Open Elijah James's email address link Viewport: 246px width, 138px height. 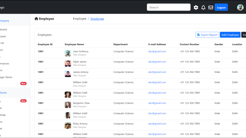tap(157, 62)
